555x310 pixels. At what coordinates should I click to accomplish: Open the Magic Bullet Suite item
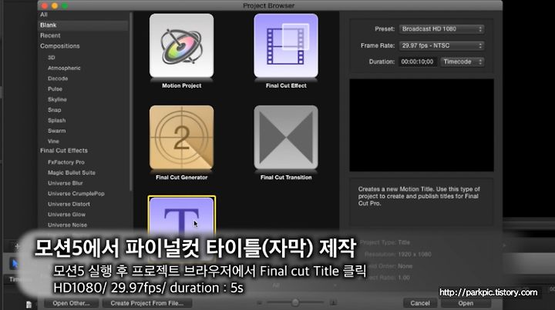72,172
